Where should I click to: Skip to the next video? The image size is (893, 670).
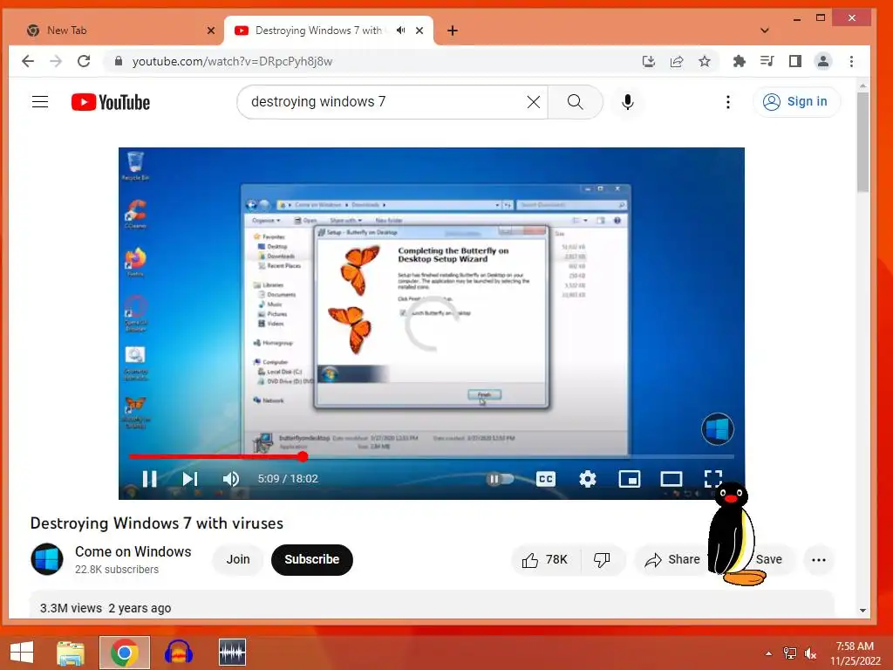[190, 479]
